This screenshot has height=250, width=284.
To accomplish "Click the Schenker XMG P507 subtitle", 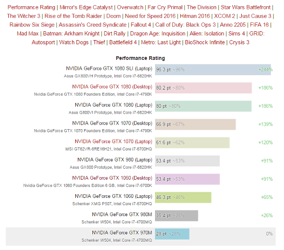I will click(x=112, y=204).
